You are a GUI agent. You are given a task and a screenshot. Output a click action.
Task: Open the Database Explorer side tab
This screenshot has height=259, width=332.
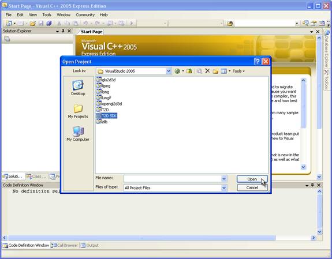coord(327,48)
